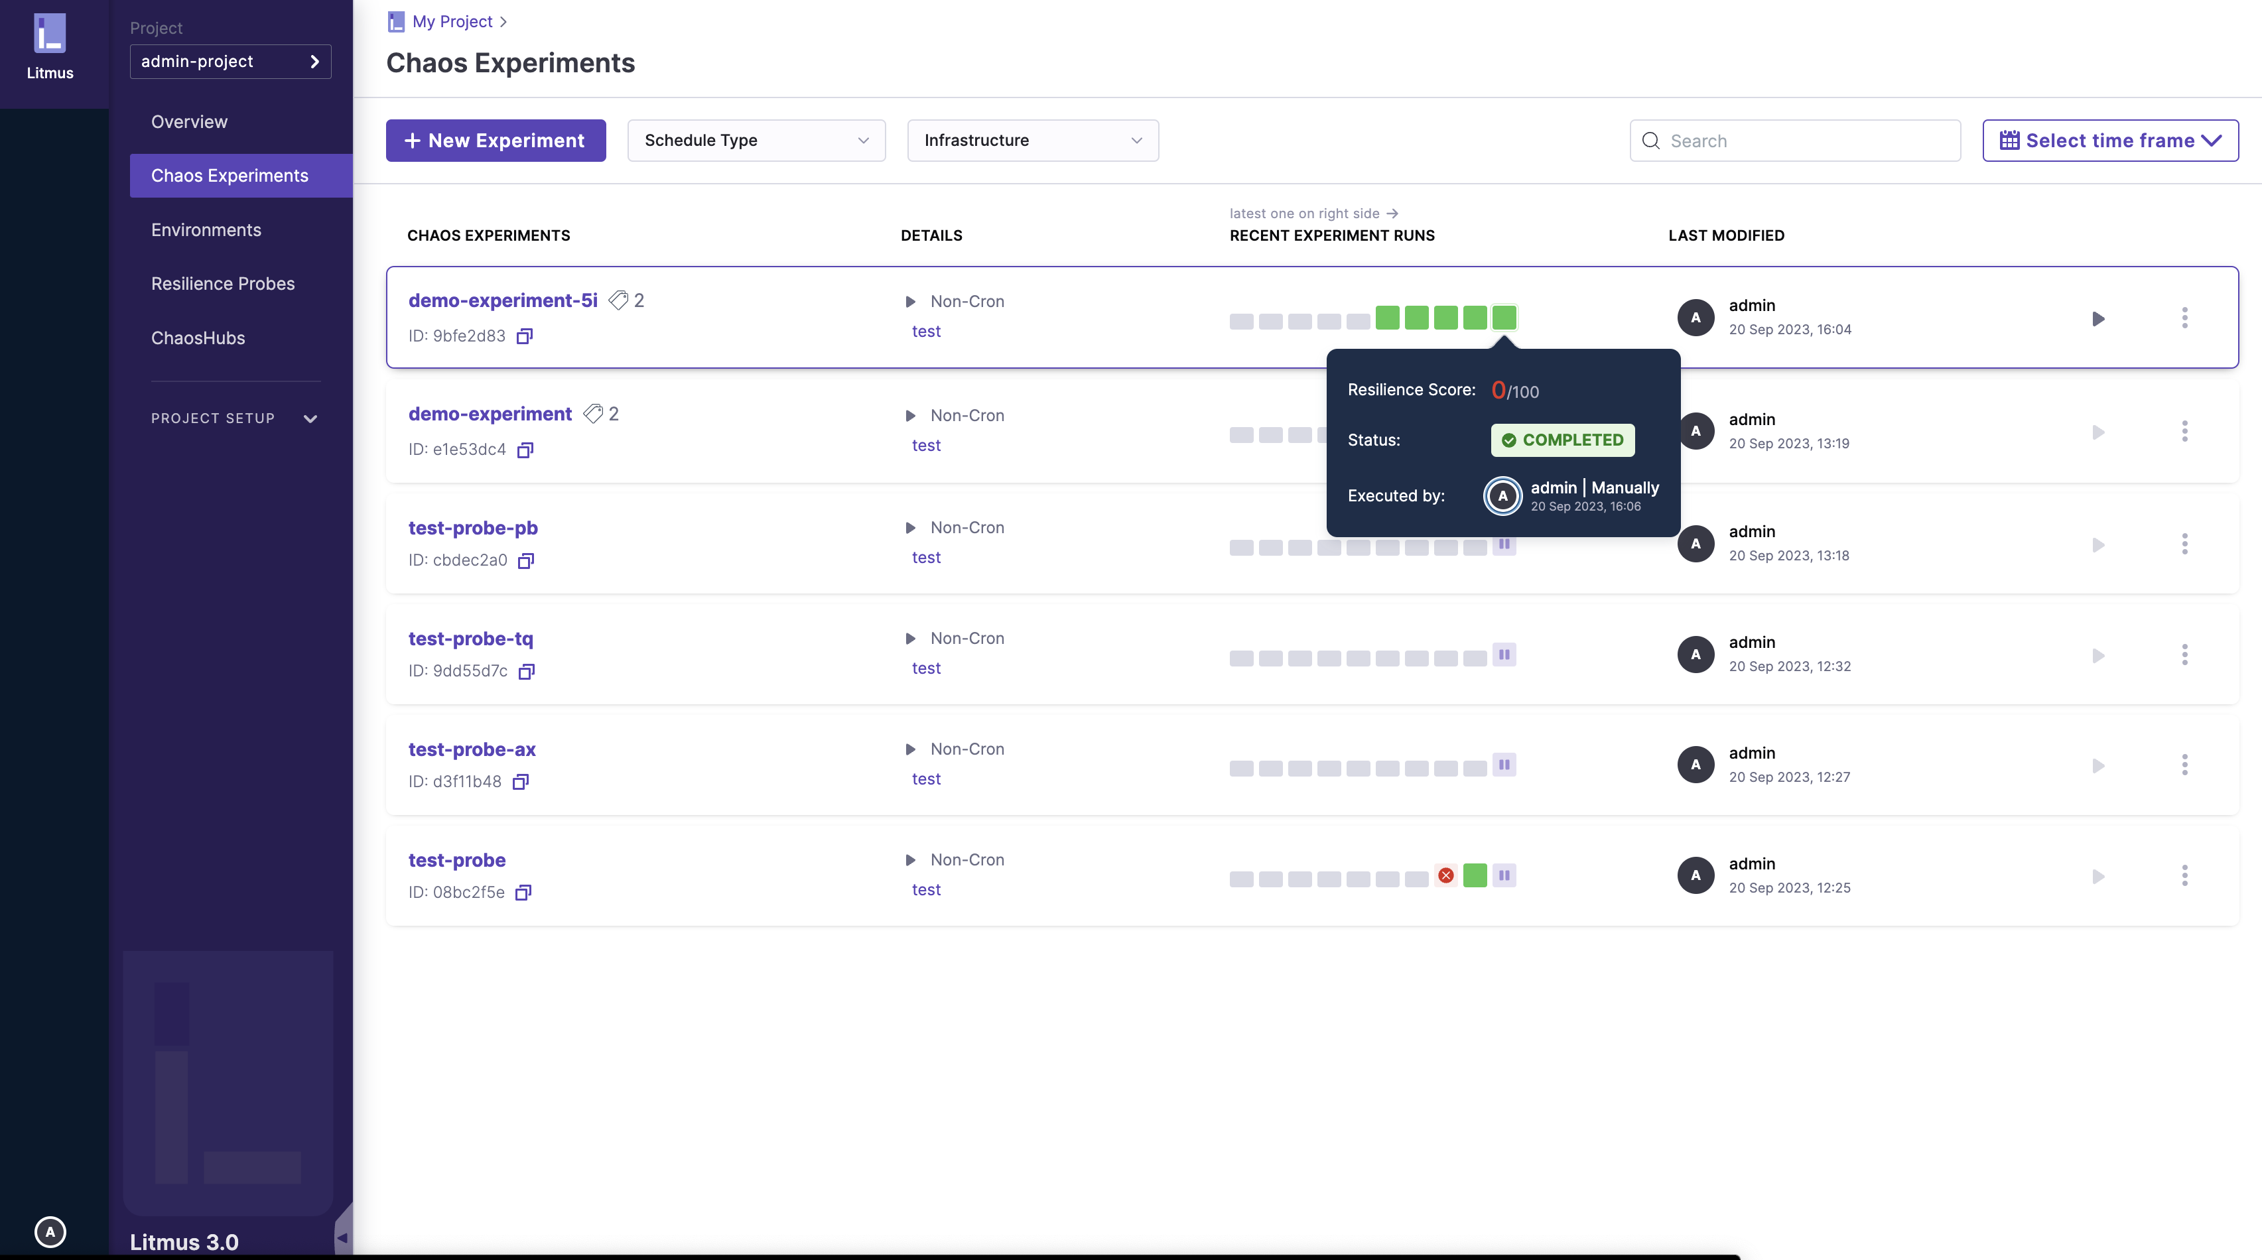Run the demo-experiment-5i experiment
2262x1260 pixels.
[x=2097, y=319]
